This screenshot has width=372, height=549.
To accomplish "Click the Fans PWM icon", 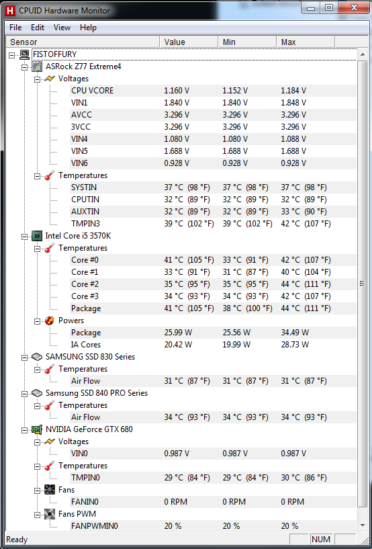I will [50, 514].
